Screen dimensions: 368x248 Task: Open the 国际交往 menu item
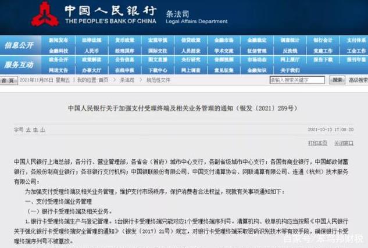(x=158, y=51)
